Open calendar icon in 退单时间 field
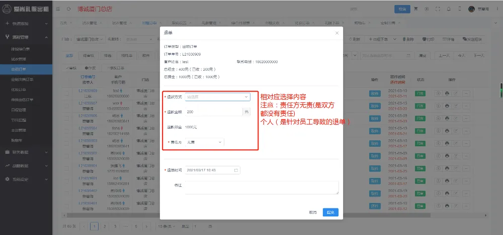Viewport: 503px width, 235px height. [236, 170]
